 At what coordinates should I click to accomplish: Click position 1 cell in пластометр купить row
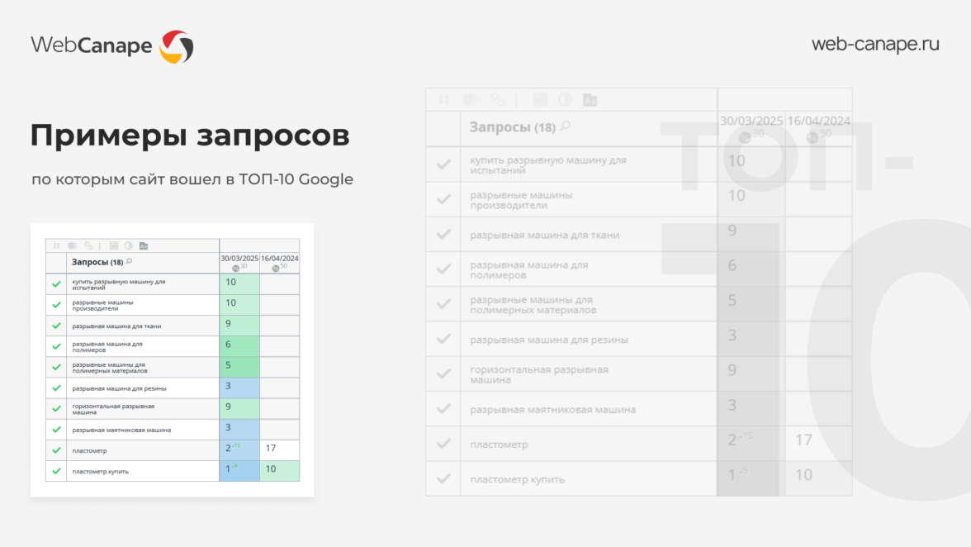(x=239, y=471)
